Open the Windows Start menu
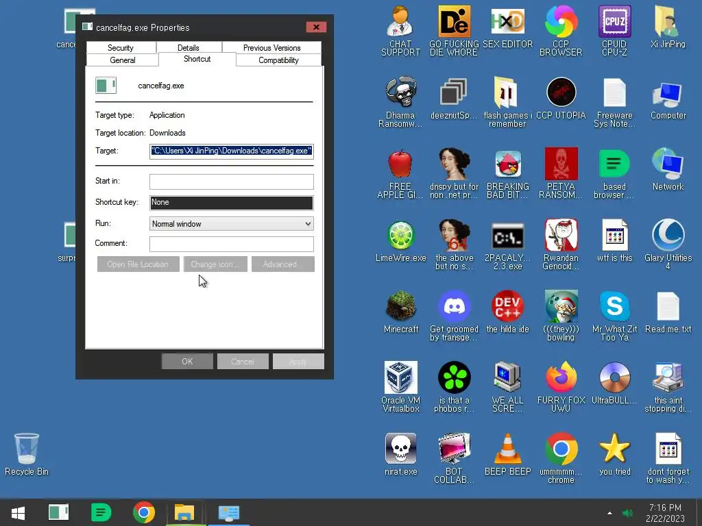The height and width of the screenshot is (526, 702). (18, 512)
